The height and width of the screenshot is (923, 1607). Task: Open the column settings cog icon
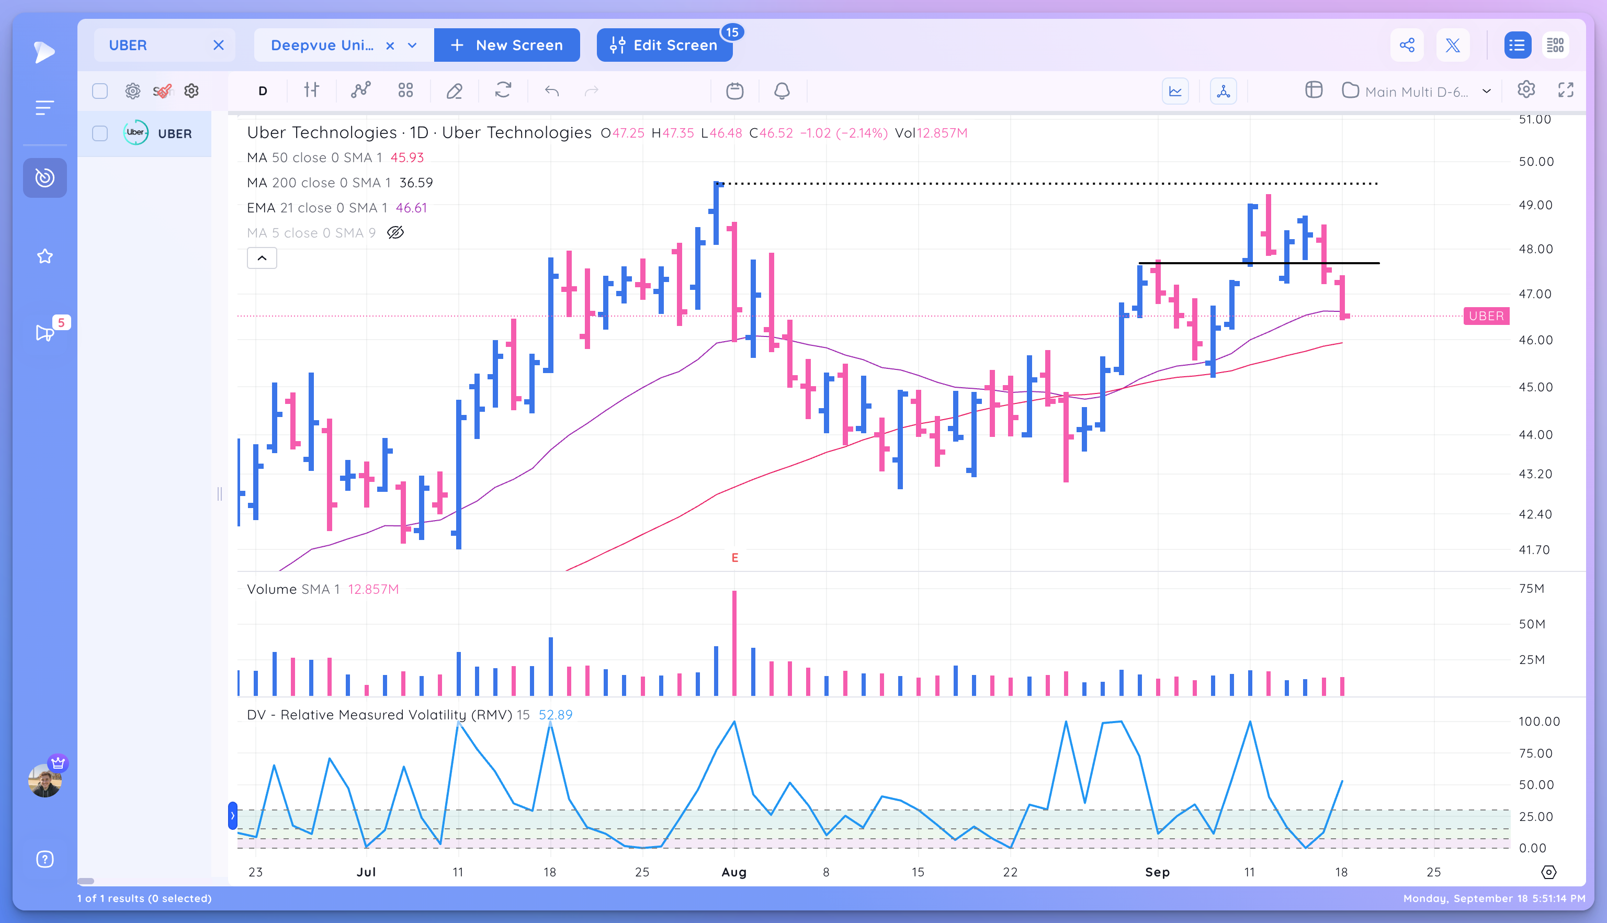point(191,91)
